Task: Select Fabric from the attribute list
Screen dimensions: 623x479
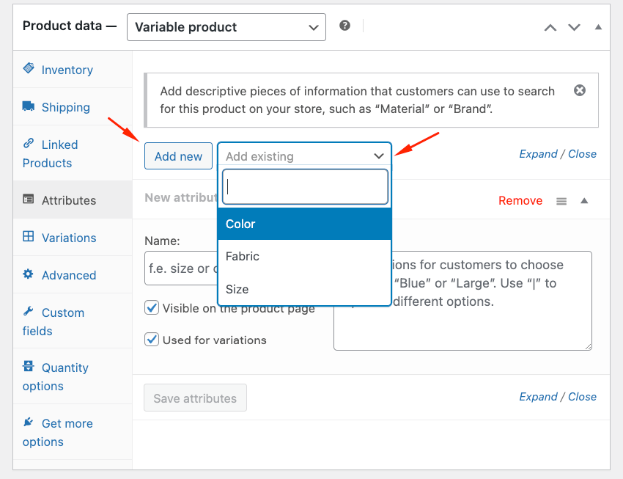Action: (x=305, y=257)
